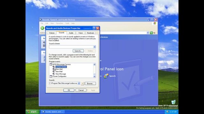Switch to the Audio tab
This screenshot has width=204, height=114.
coord(71,33)
